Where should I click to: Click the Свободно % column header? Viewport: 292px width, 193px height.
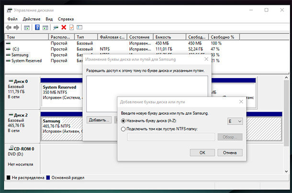[x=224, y=37]
